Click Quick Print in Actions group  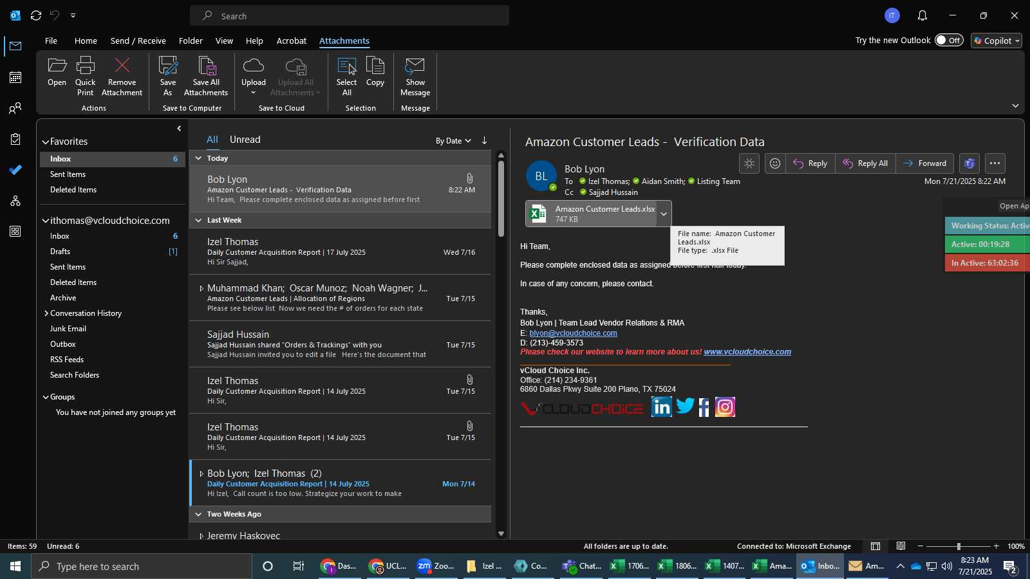point(85,76)
